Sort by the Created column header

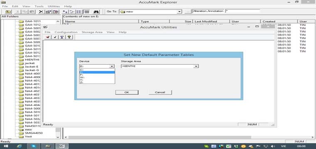tap(279, 21)
